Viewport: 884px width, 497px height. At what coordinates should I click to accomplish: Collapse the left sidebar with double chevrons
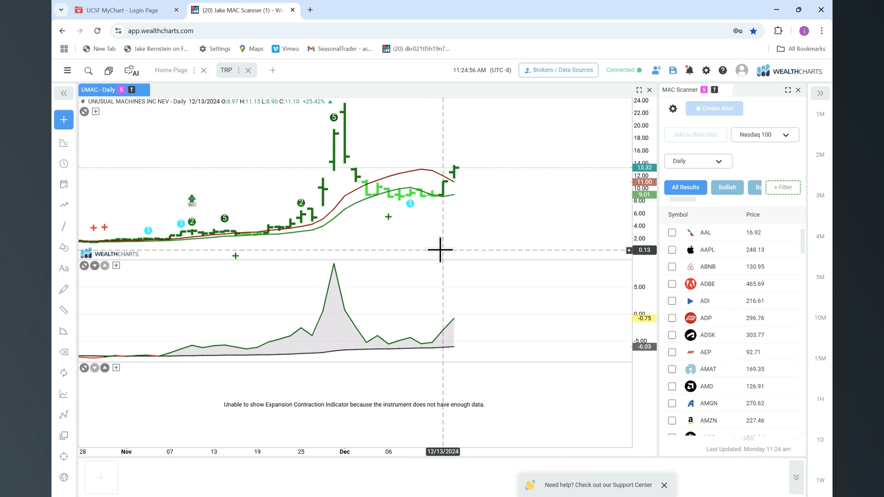(x=64, y=93)
